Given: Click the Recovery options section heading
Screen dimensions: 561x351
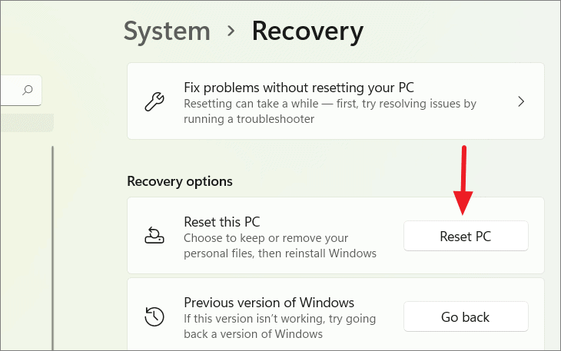Looking at the screenshot, I should tap(180, 181).
